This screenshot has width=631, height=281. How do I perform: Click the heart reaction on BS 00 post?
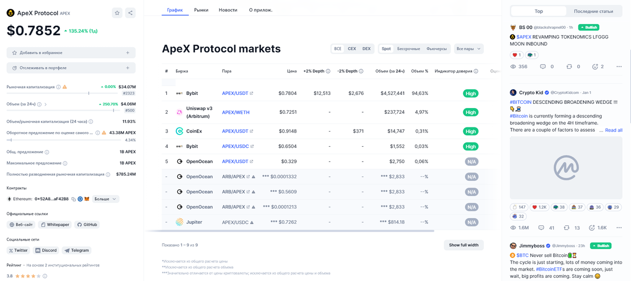[x=516, y=55]
